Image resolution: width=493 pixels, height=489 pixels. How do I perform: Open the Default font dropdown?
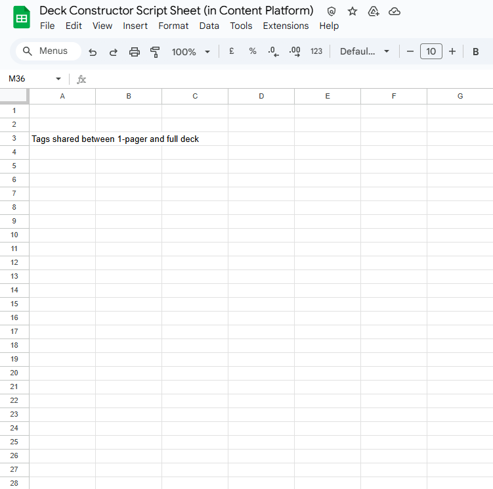(x=364, y=51)
